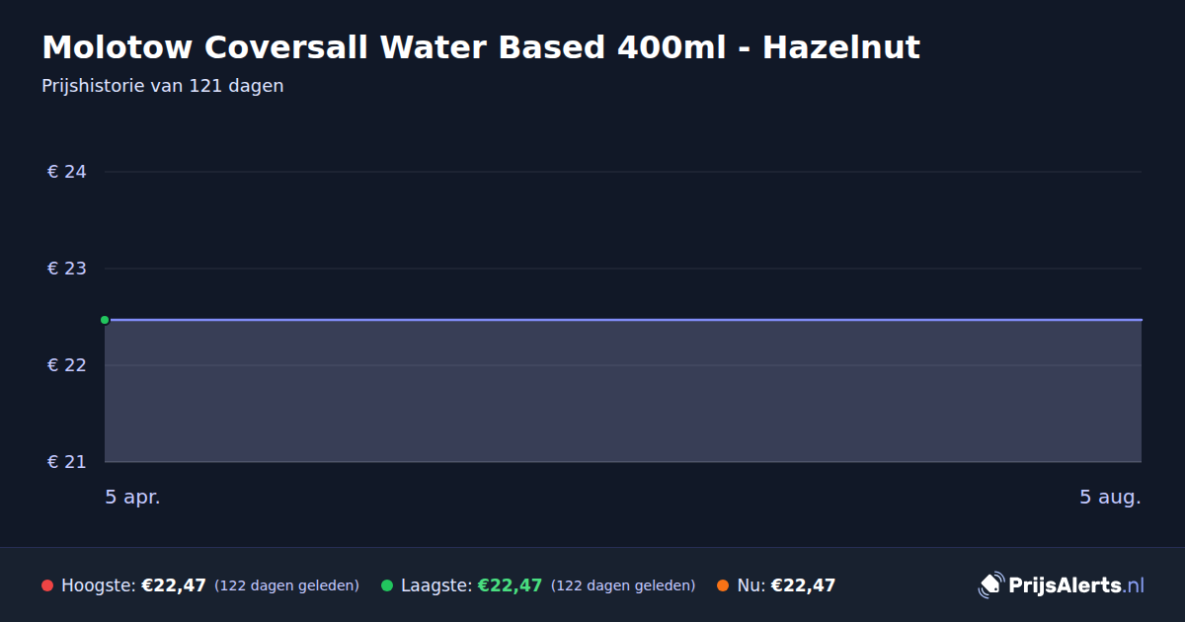Click the shaded area under price line
This screenshot has height=622, width=1185.
click(x=623, y=391)
